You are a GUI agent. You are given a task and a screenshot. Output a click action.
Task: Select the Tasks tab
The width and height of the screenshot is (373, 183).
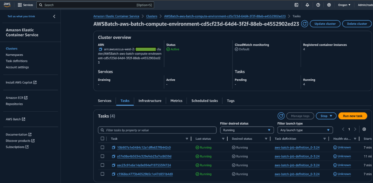[125, 101]
